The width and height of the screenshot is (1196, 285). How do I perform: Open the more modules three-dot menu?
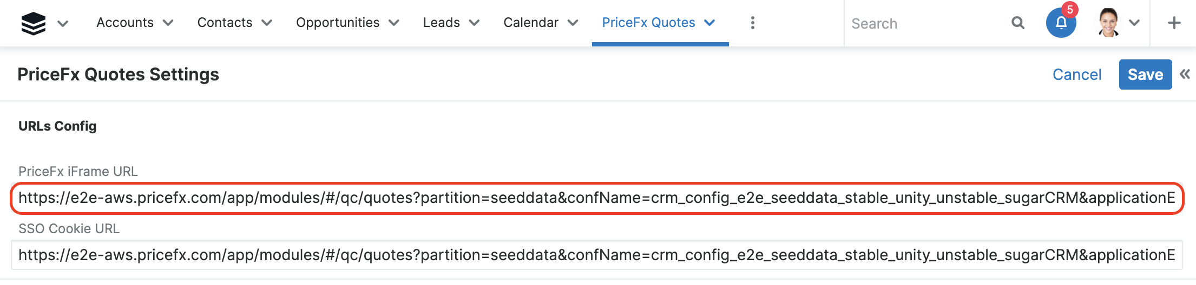click(752, 23)
